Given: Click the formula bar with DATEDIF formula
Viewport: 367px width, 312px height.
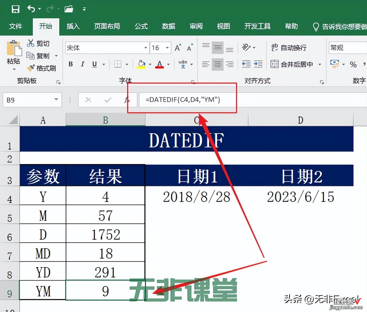Looking at the screenshot, I should (253, 100).
